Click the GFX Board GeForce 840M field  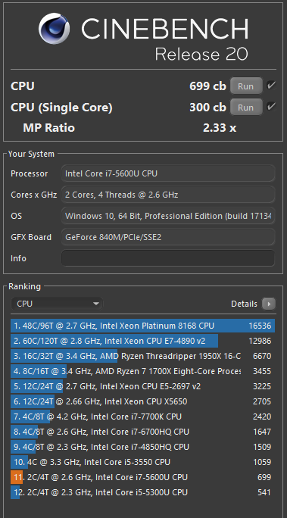pos(168,237)
